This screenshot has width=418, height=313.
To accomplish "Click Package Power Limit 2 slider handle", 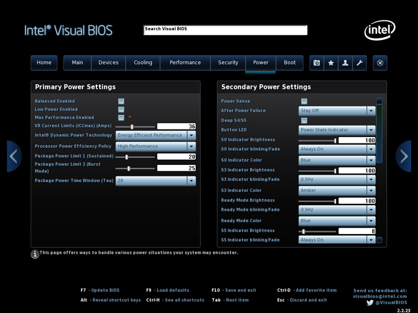I will (x=129, y=168).
